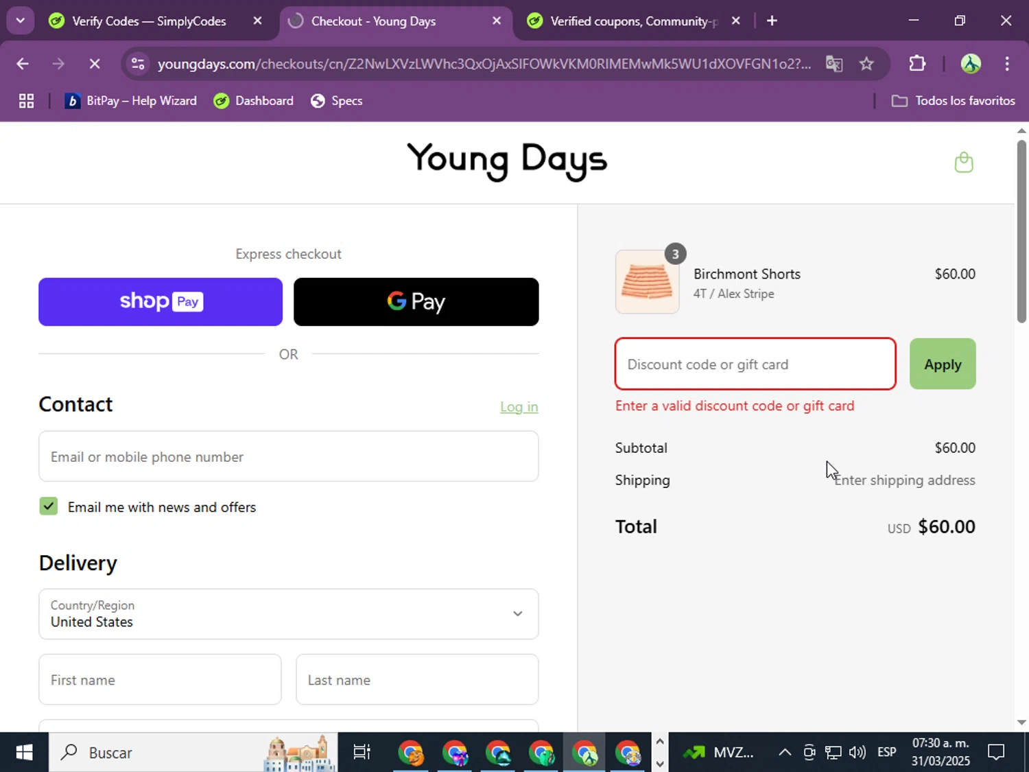Close the Verified coupons tab
Image resolution: width=1029 pixels, height=772 pixels.
coord(735,21)
